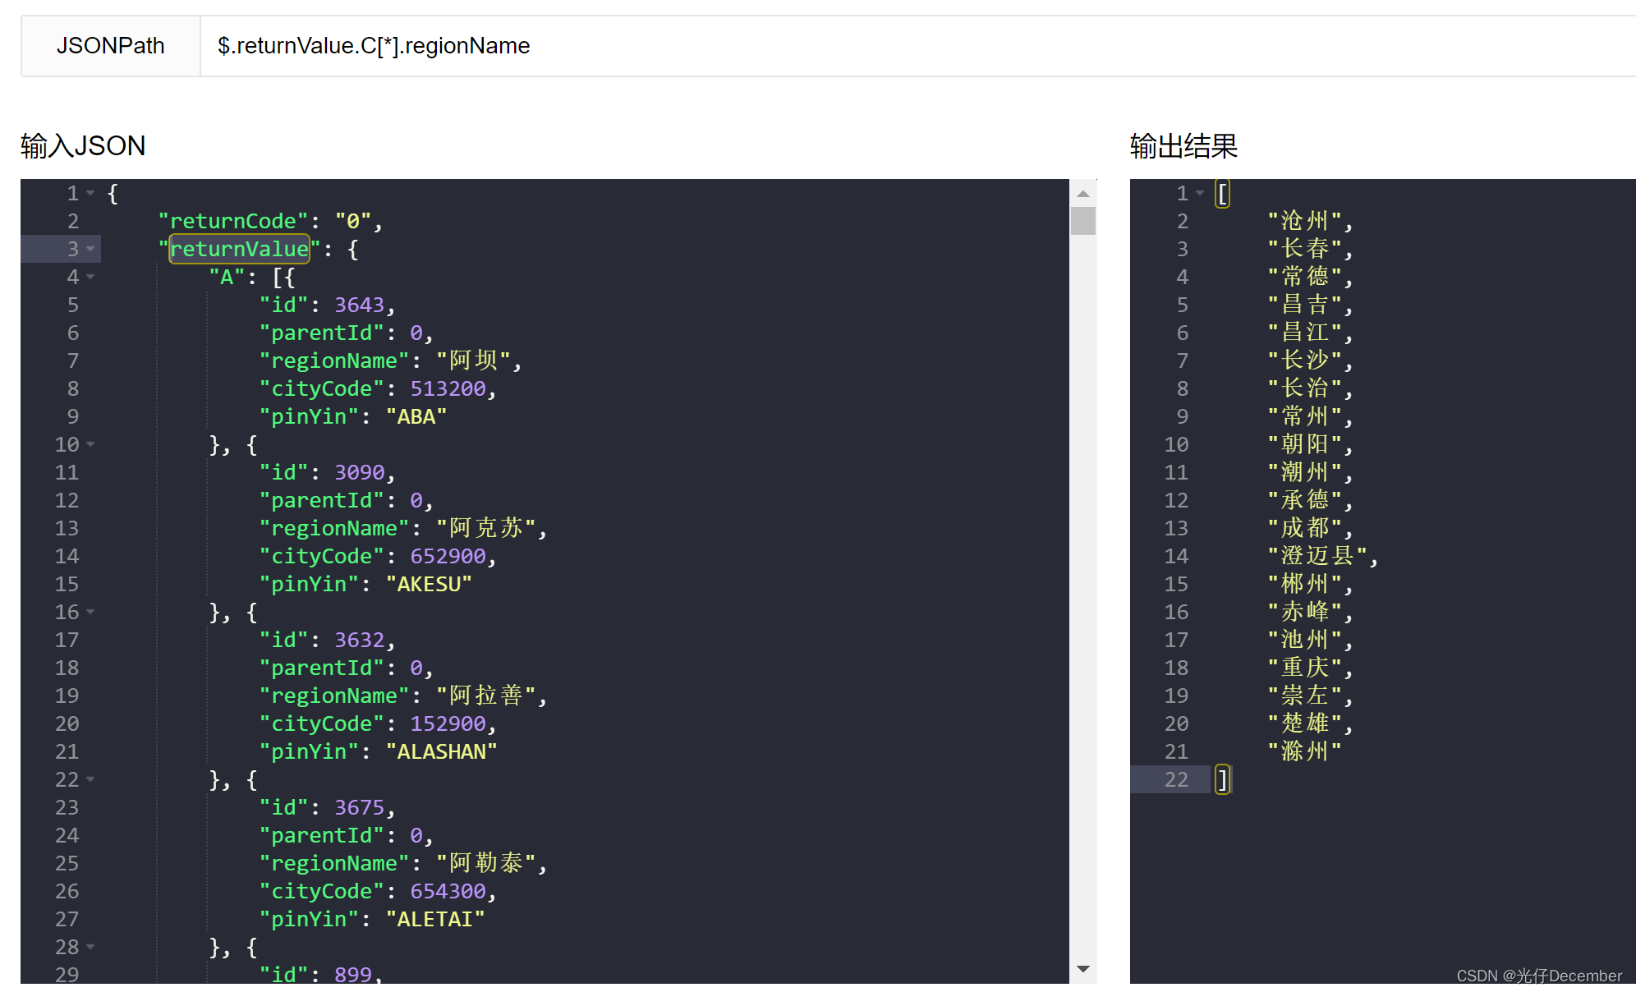Click the closing bracket on output line 22
Screen dimensions: 1636x992
point(1223,779)
